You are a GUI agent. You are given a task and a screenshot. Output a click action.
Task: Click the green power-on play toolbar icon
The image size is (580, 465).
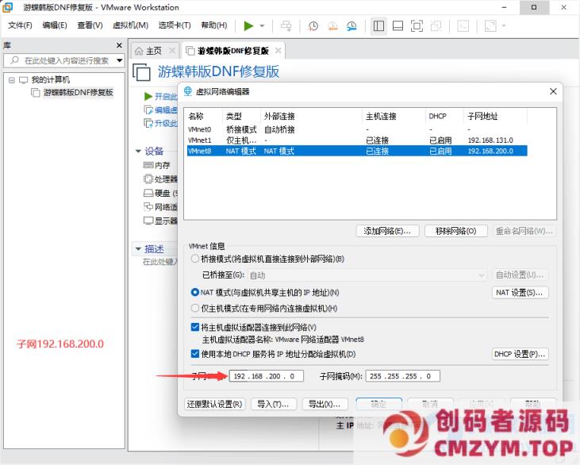(x=248, y=26)
